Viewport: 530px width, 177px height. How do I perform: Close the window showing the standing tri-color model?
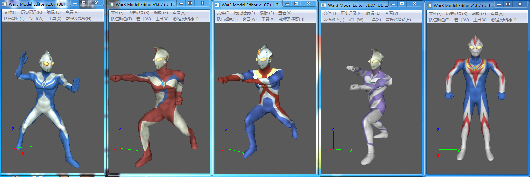click(520, 4)
